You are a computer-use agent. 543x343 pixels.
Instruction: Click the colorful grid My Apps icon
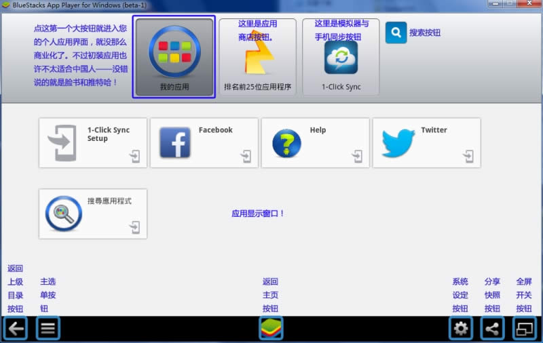pos(174,52)
